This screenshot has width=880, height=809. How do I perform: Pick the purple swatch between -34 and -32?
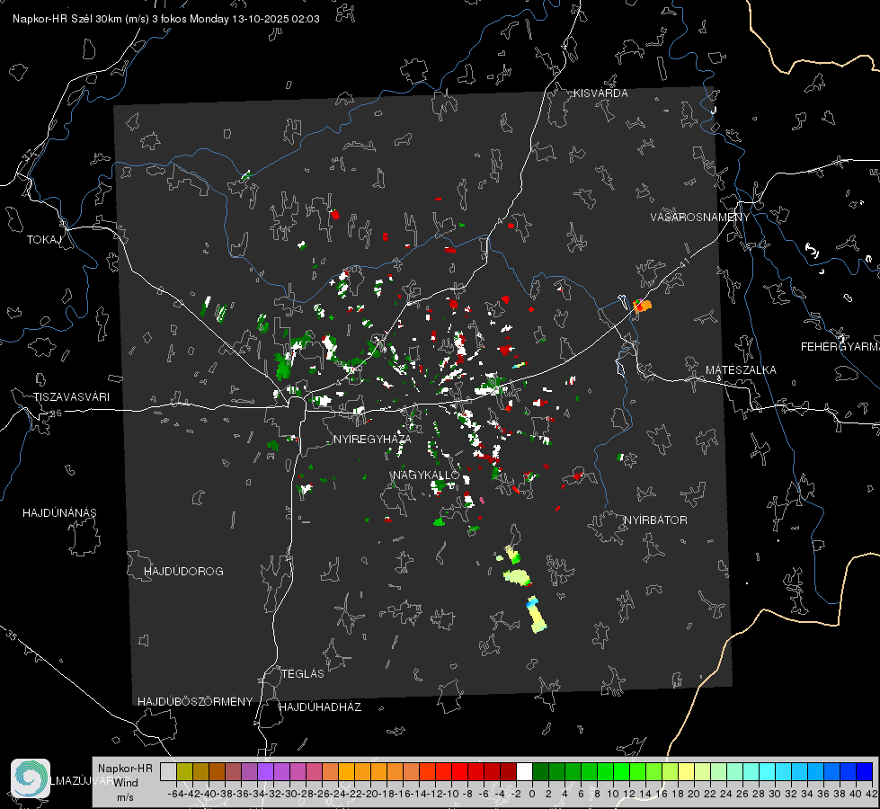(x=265, y=771)
